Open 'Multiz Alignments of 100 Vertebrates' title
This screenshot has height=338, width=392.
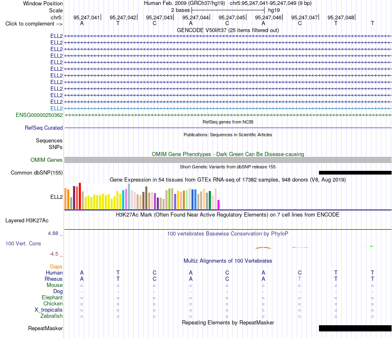coord(228,261)
